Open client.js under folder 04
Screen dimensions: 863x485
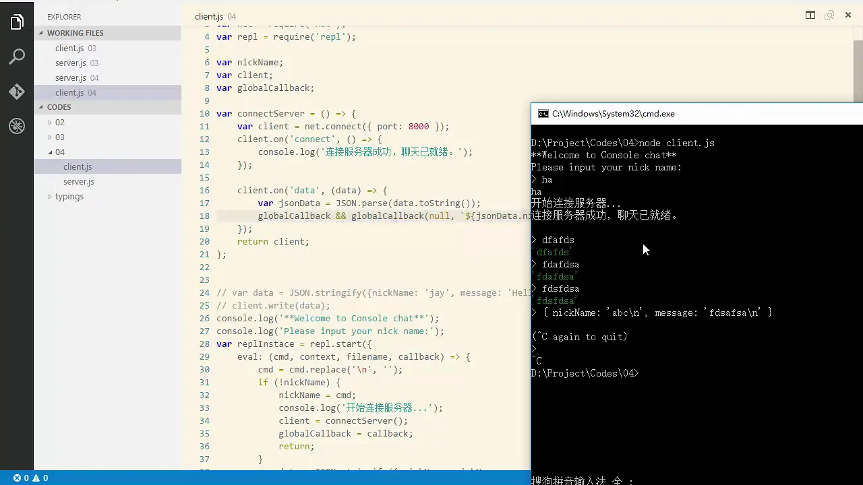[x=108, y=167]
